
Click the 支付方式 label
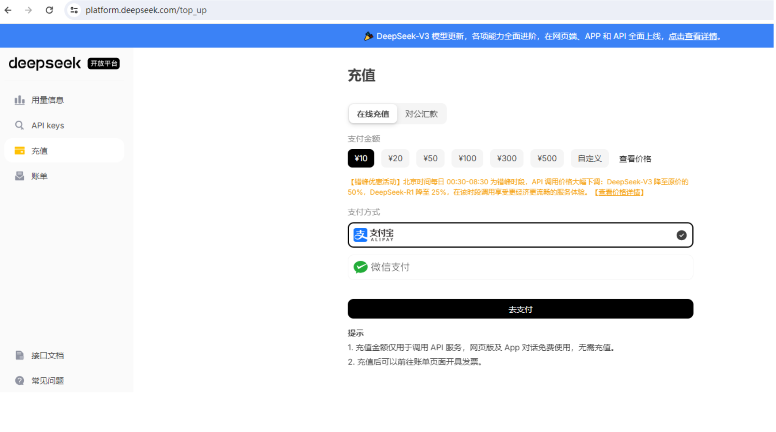pyautogui.click(x=364, y=212)
